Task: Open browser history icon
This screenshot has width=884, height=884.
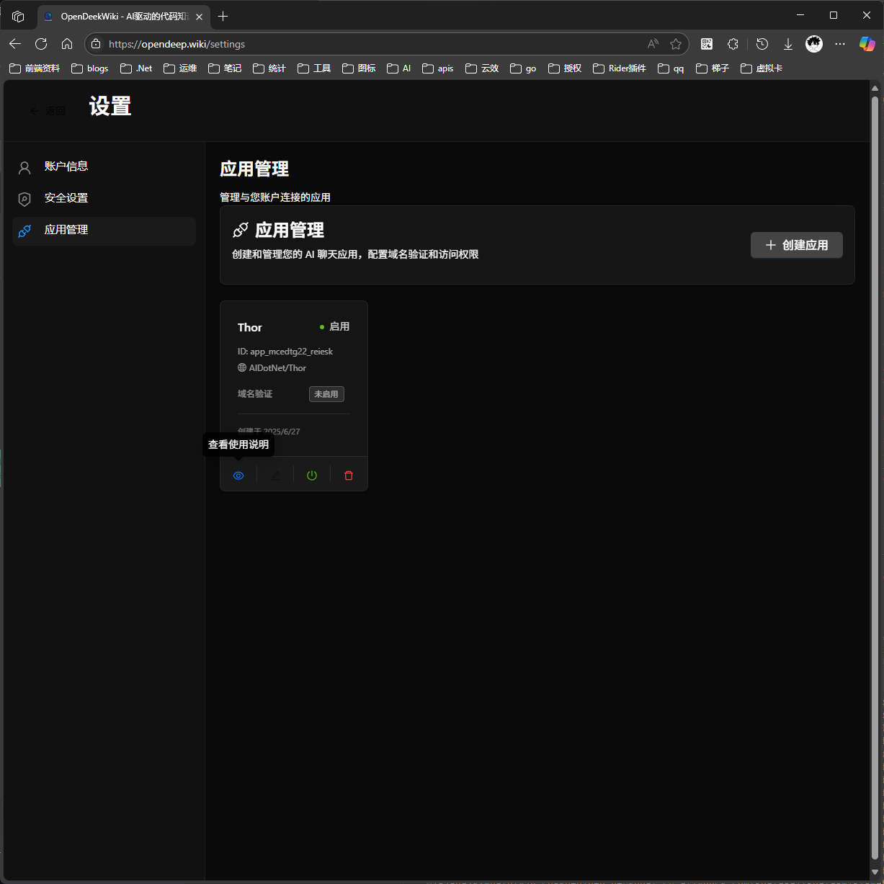Action: click(762, 44)
